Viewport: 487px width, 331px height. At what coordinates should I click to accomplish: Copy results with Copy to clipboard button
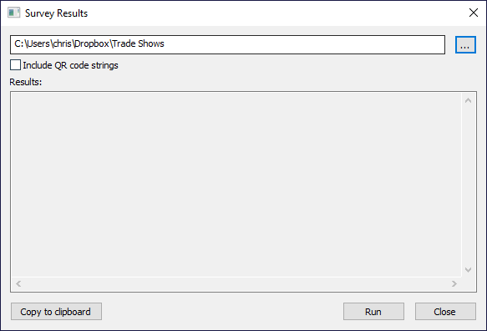[56, 312]
